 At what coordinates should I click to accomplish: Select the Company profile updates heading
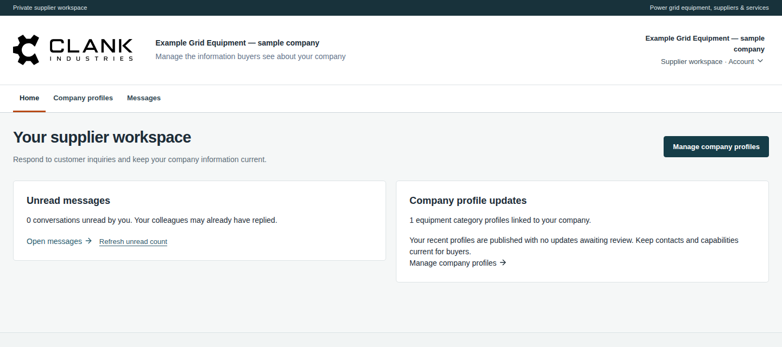468,201
